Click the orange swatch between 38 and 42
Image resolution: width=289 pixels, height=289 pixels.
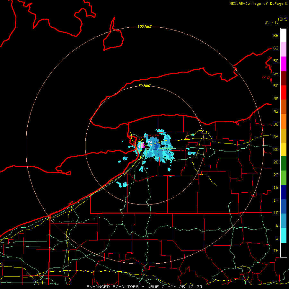284,121
